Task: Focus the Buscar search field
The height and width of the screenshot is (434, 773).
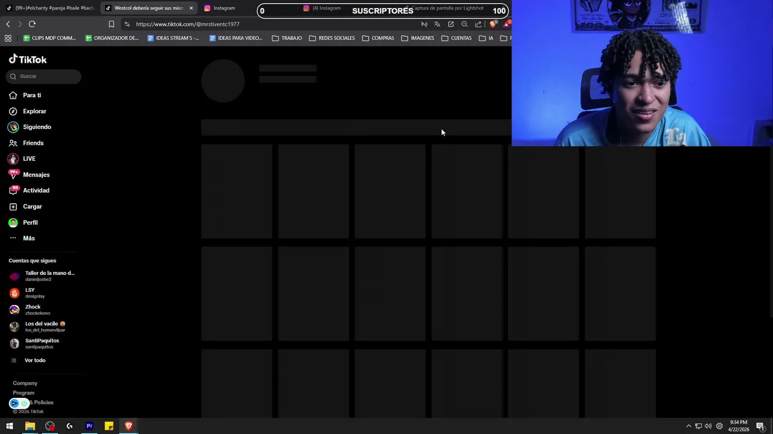Action: click(43, 76)
